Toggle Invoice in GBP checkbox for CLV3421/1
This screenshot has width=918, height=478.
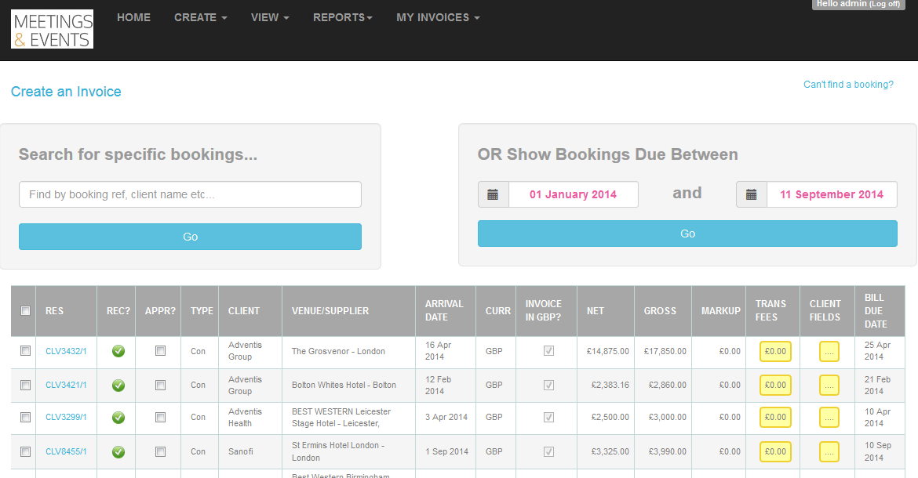548,385
